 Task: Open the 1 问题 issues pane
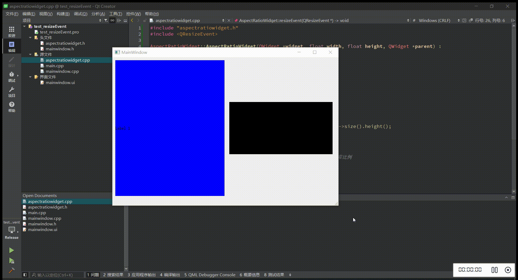(93, 275)
